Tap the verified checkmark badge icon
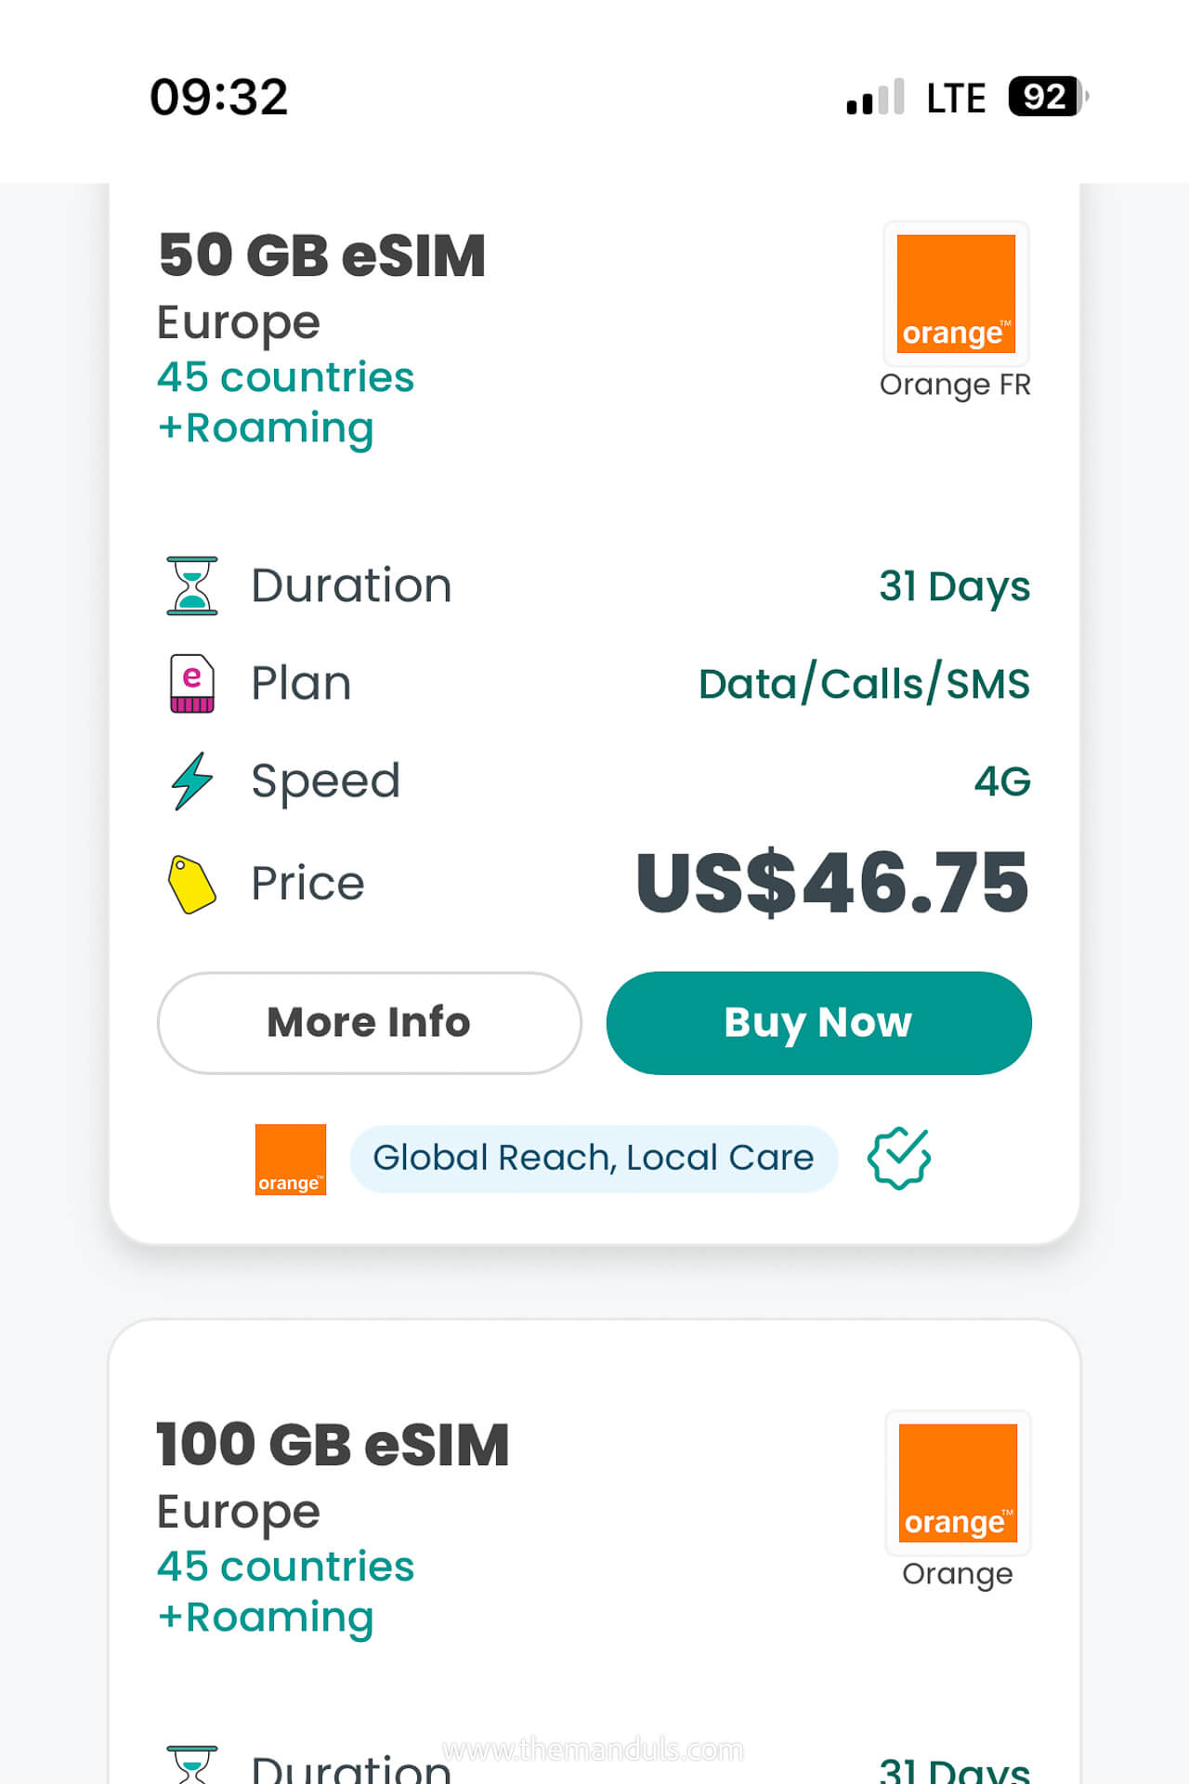 point(898,1158)
